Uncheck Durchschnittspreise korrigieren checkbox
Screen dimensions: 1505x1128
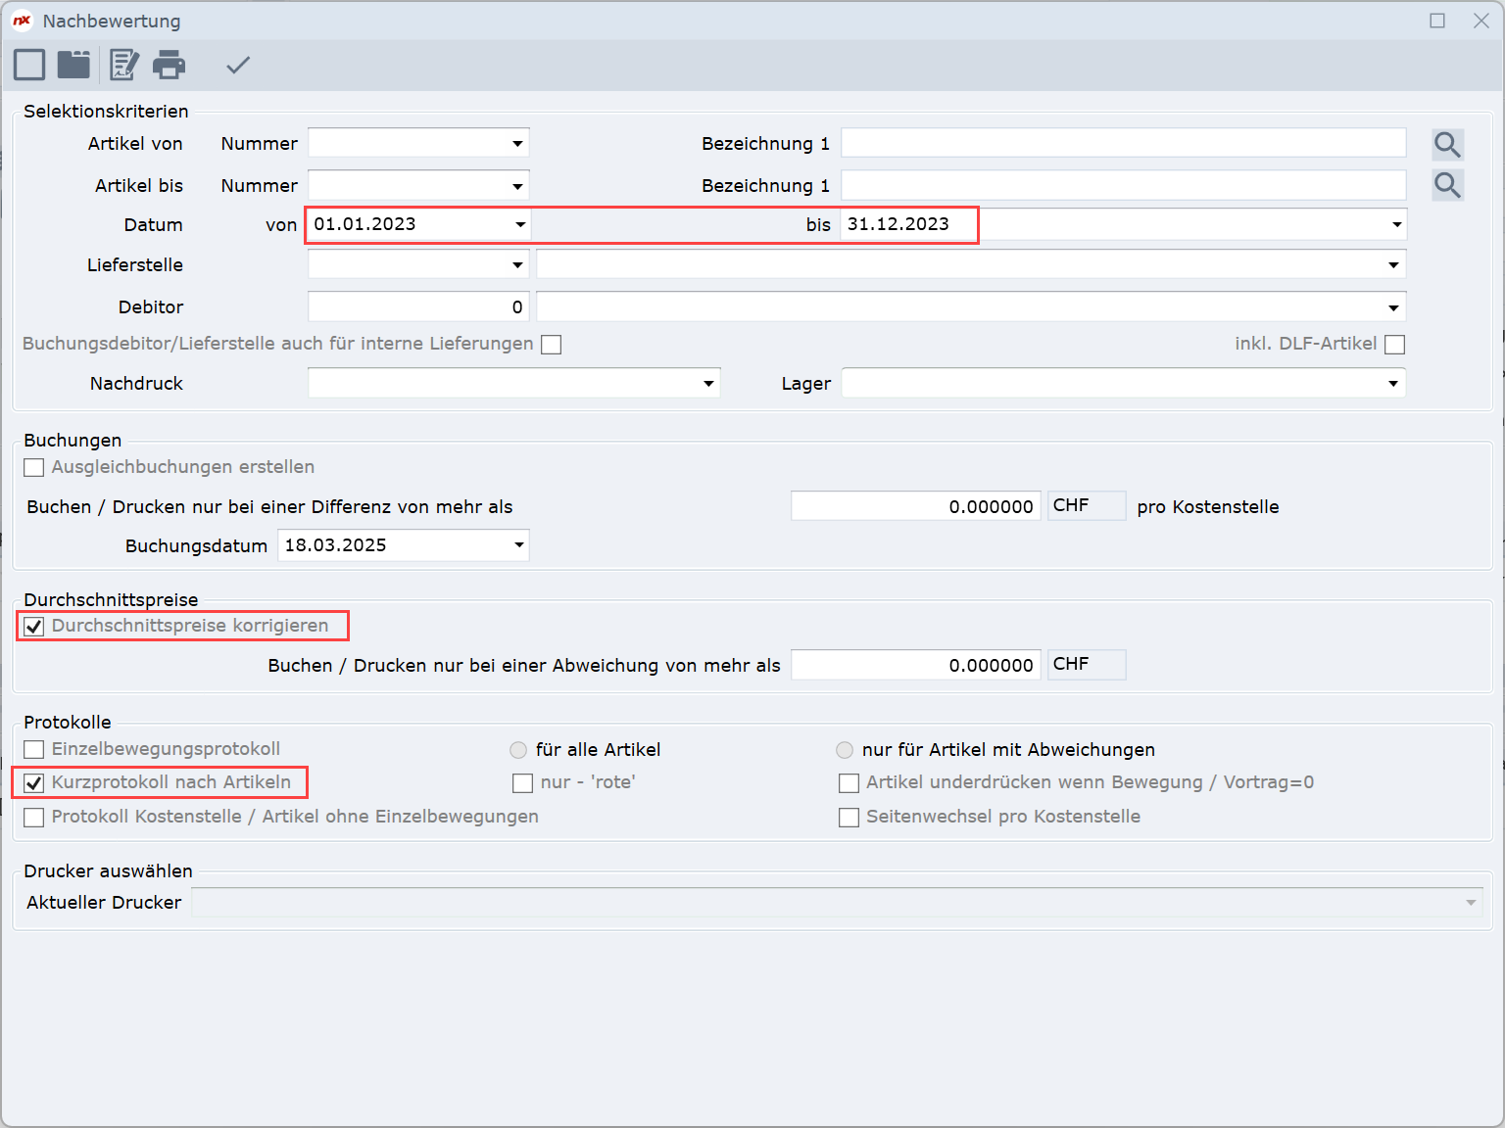pyautogui.click(x=34, y=627)
